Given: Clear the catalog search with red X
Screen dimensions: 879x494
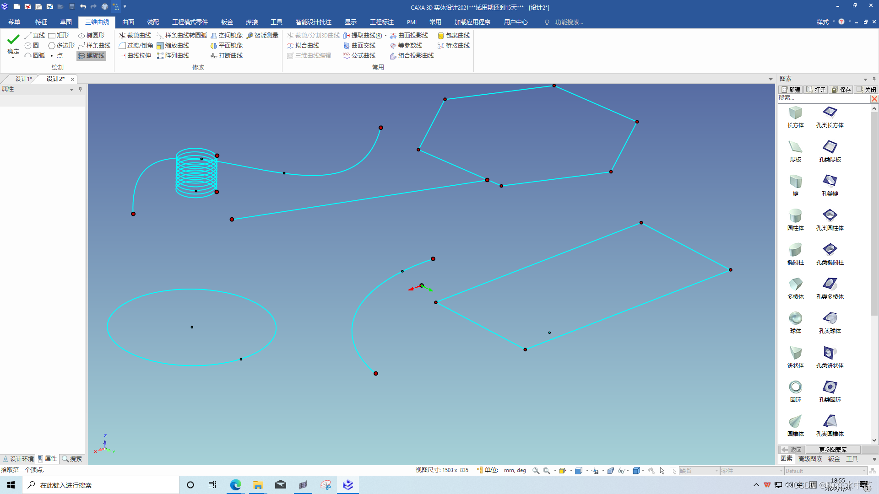Looking at the screenshot, I should [x=874, y=99].
